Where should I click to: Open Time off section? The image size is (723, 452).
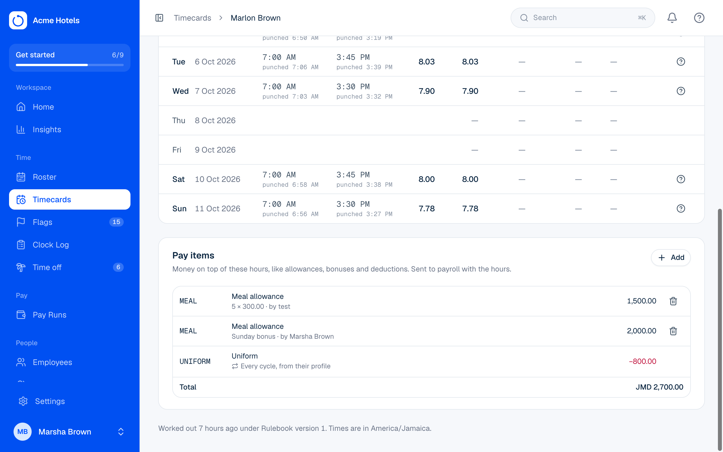tap(69, 267)
